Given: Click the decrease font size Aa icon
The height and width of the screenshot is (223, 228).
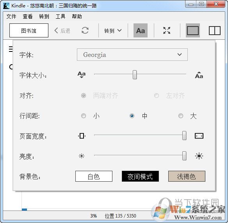Looking at the screenshot, I should point(82,74).
